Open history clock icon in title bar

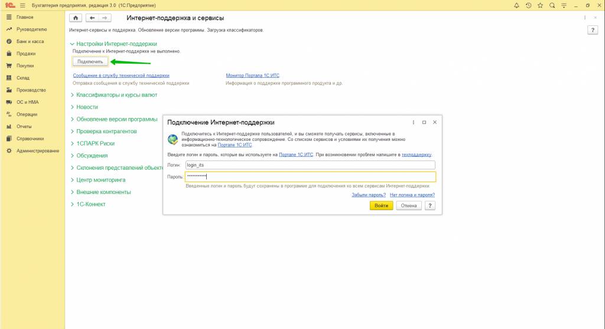point(529,5)
